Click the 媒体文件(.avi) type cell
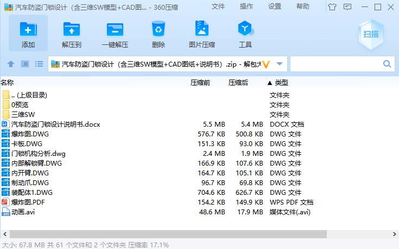This screenshot has height=249, width=399. pyautogui.click(x=290, y=212)
